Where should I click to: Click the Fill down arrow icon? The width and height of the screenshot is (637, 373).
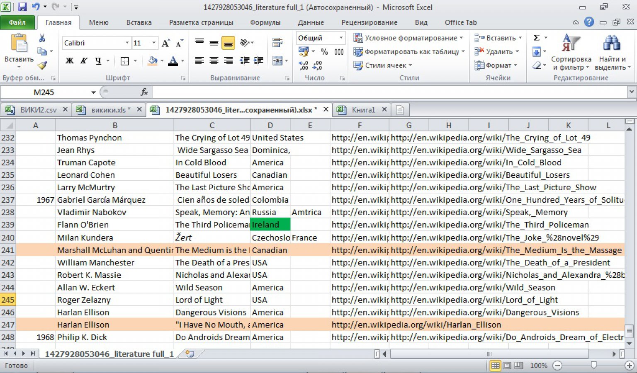point(536,52)
